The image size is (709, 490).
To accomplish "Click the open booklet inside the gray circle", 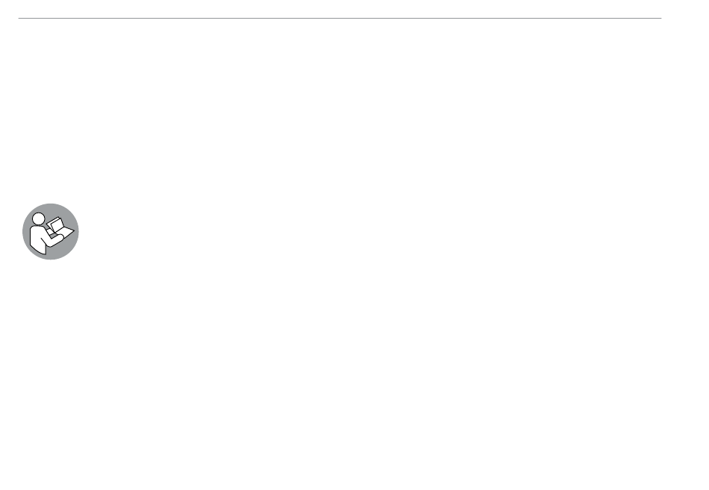I will coord(60,227).
